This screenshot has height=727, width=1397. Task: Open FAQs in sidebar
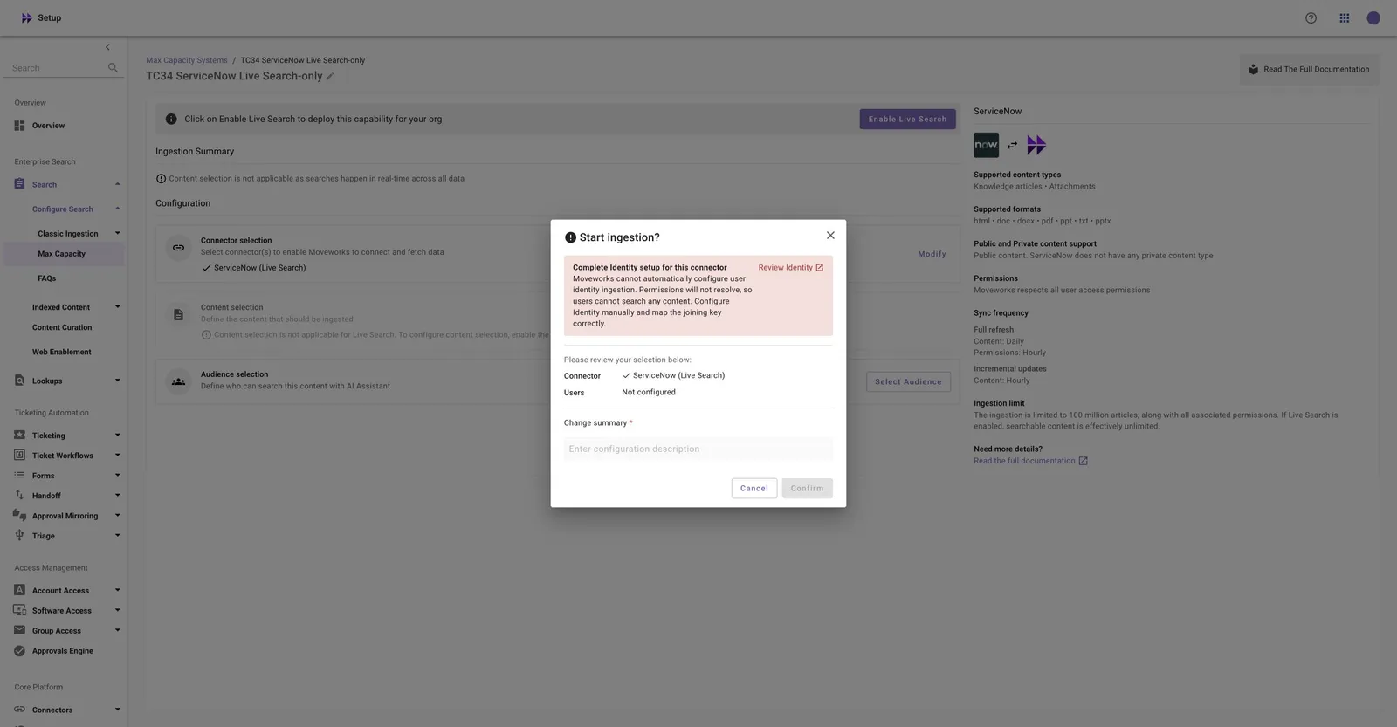[47, 278]
